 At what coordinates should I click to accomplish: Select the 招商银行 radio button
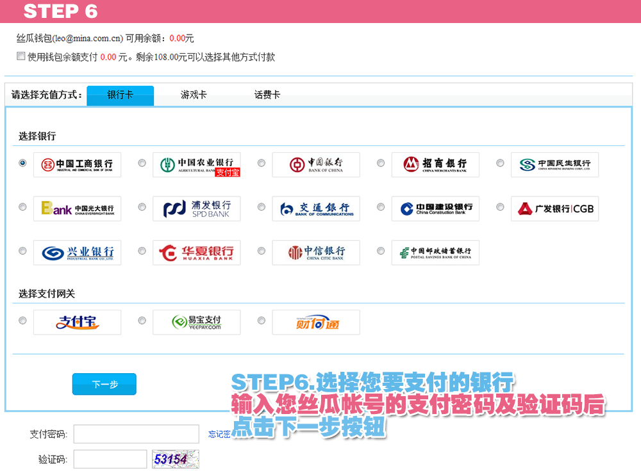(x=381, y=163)
